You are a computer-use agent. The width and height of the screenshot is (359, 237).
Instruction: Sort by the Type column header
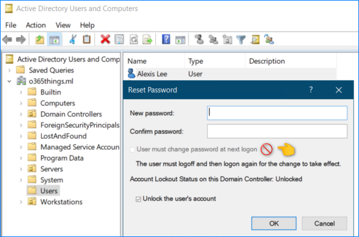tap(215, 61)
